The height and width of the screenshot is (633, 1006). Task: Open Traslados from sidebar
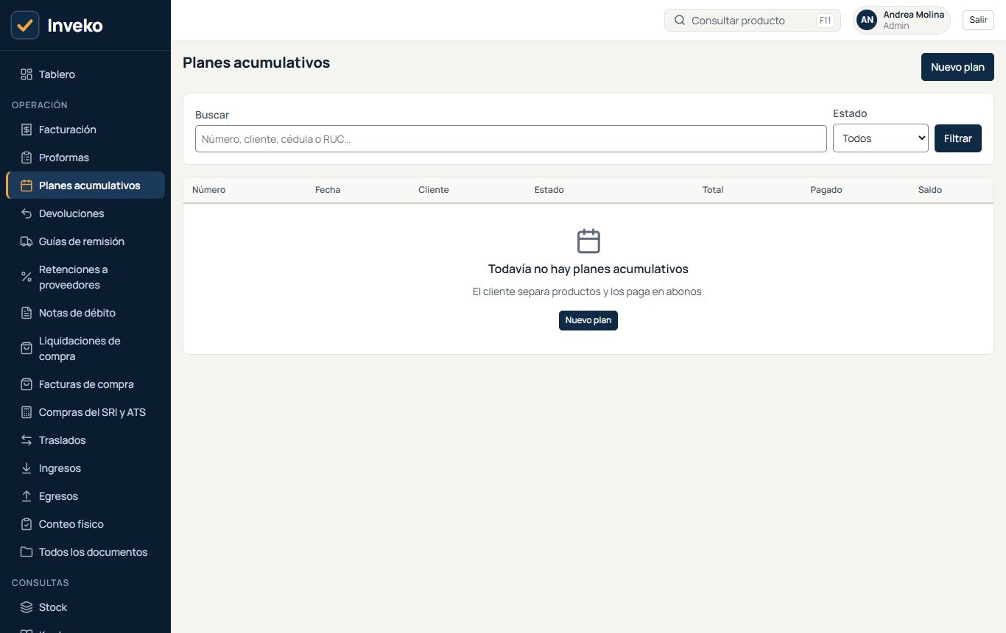point(85,440)
